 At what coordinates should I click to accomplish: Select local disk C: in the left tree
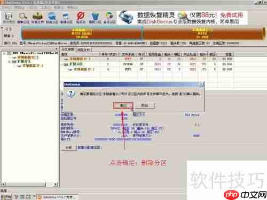point(28,57)
